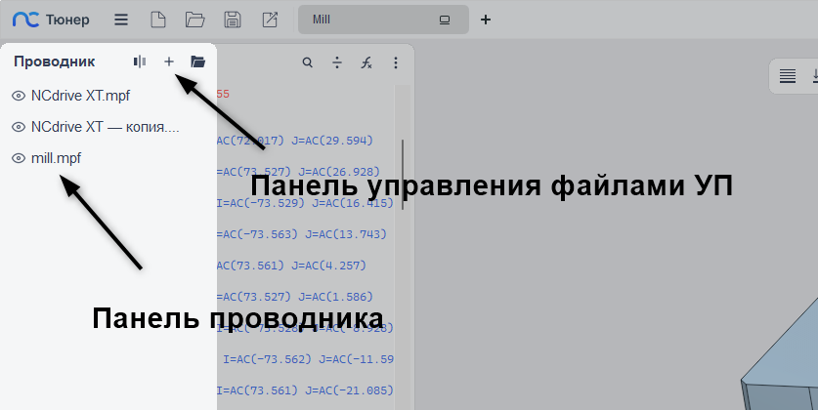This screenshot has height=410, width=818.
Task: Add a new tab with plus button
Action: [486, 20]
